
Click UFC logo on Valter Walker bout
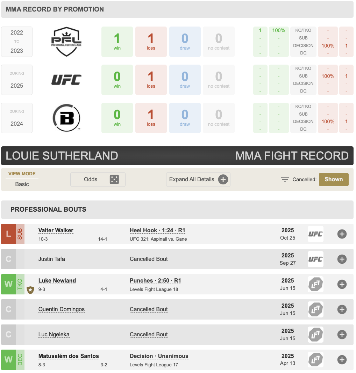(x=315, y=234)
